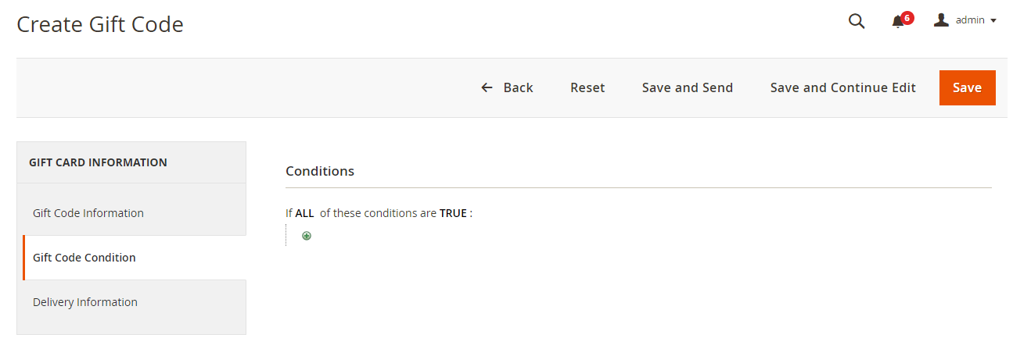
Task: Click the Create Gift Code page title
Action: coord(100,25)
